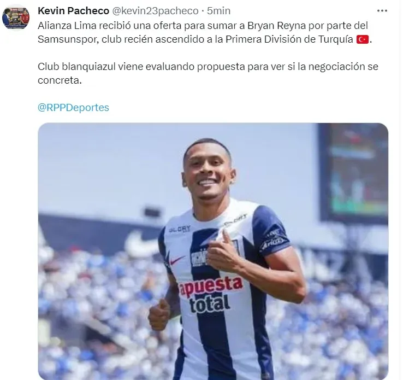Click the apuesta total sponsor logo
This screenshot has width=409, height=380.
click(210, 294)
